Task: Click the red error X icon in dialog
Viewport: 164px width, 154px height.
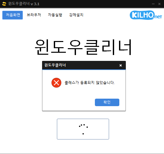Action: (56, 83)
